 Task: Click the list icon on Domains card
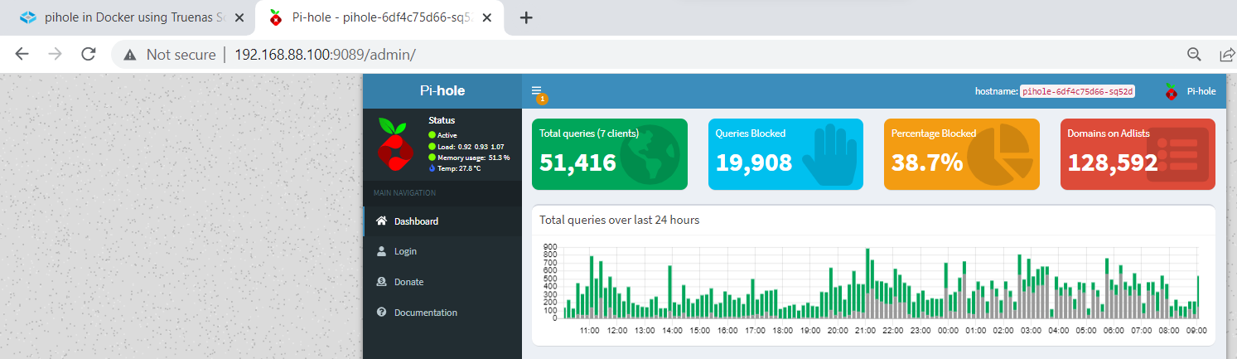point(1177,154)
